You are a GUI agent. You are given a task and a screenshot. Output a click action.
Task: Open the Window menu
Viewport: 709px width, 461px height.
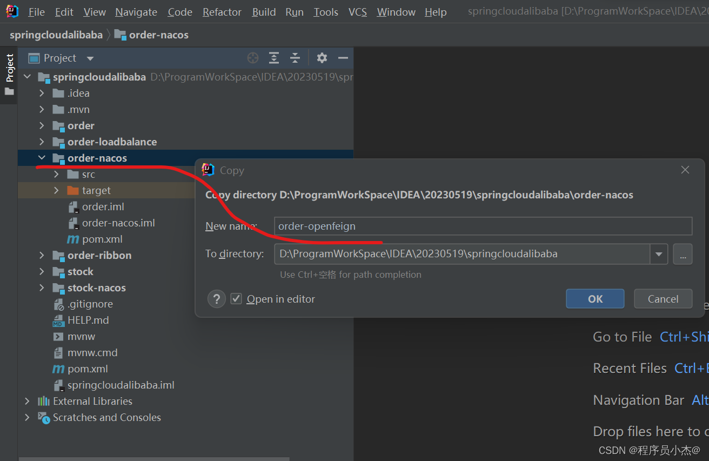click(x=396, y=12)
